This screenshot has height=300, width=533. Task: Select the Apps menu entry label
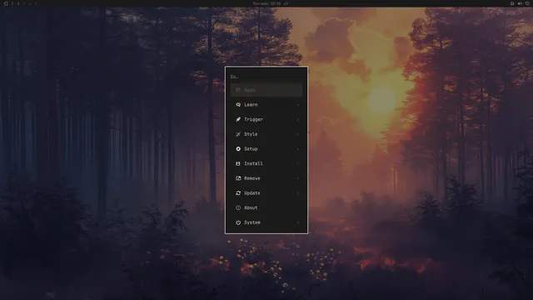pyautogui.click(x=249, y=90)
